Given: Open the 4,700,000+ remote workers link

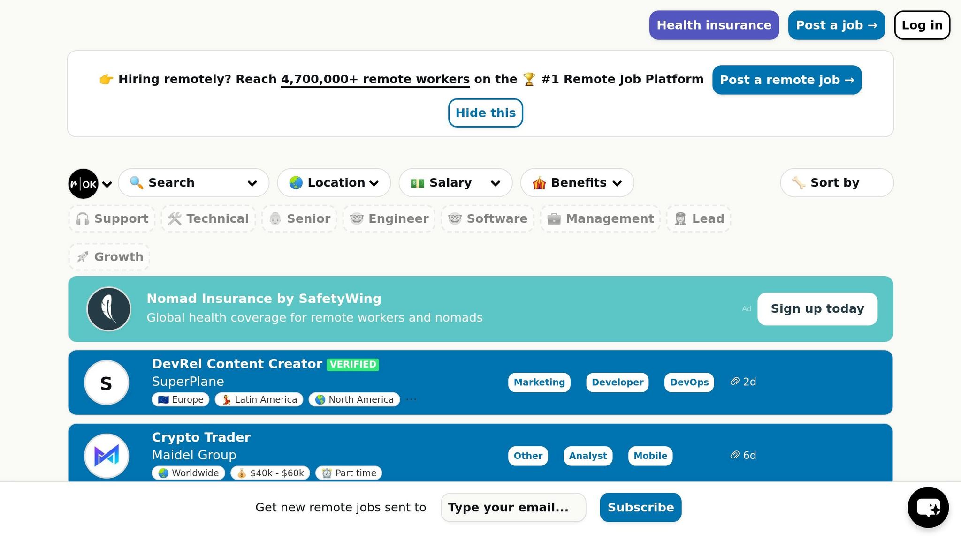Looking at the screenshot, I should [x=375, y=79].
